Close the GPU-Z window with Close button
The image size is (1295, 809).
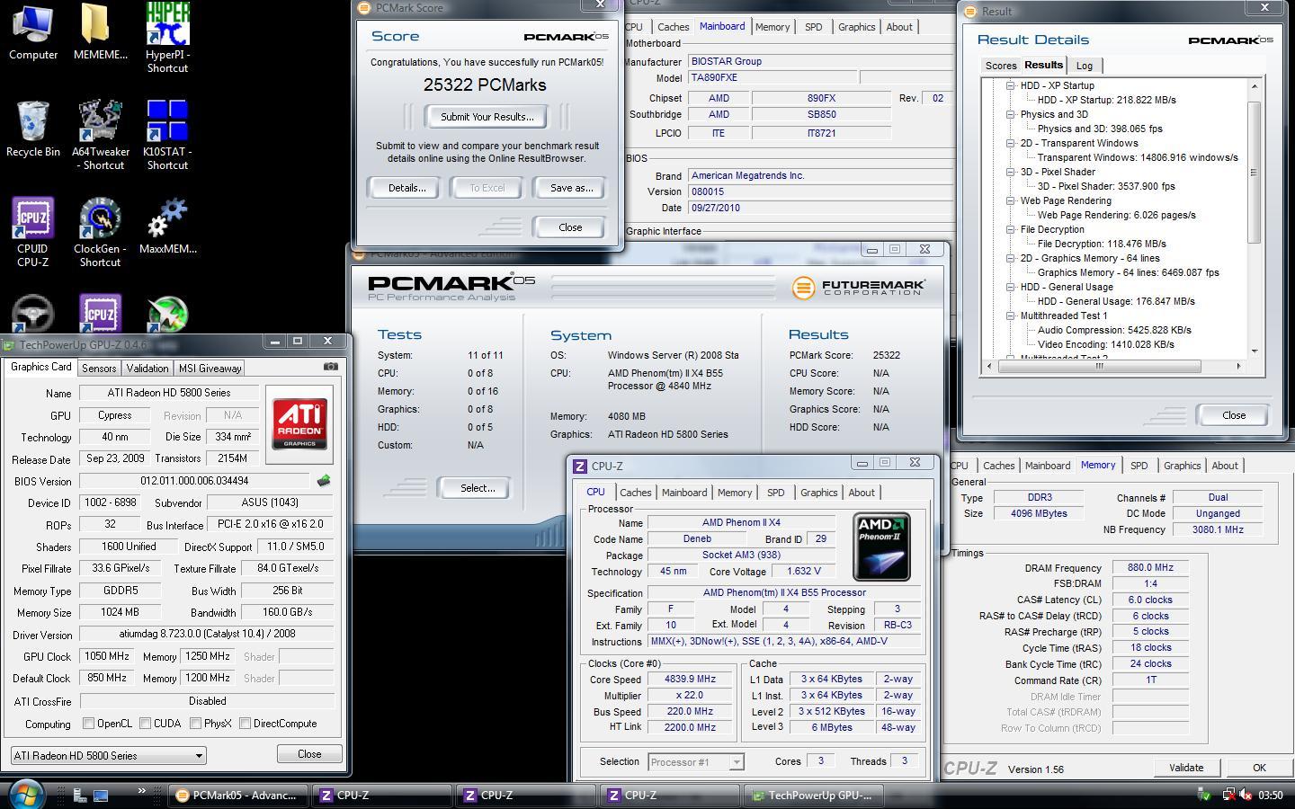coord(309,754)
